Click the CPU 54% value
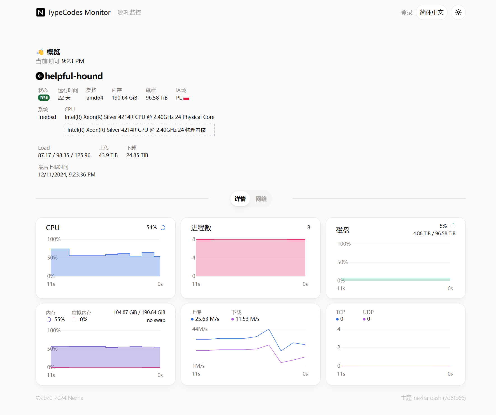The height and width of the screenshot is (415, 496). point(152,228)
